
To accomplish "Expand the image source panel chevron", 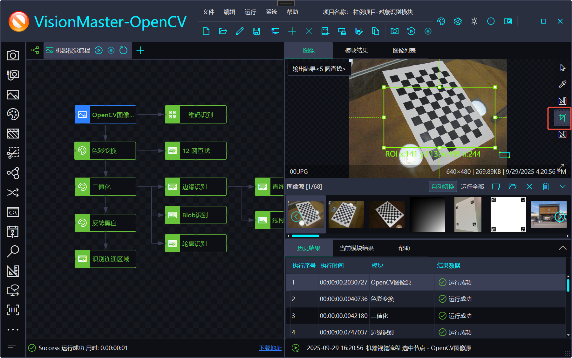I will coord(562,186).
